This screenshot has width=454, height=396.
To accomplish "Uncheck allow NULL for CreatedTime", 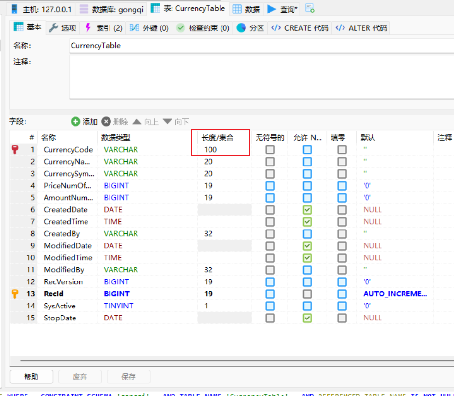I will 307,222.
